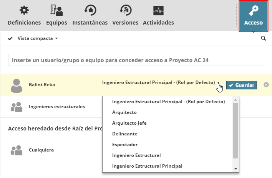Select Arquitecto Jefe role option
Screen dimensions: 272x178
point(129,123)
